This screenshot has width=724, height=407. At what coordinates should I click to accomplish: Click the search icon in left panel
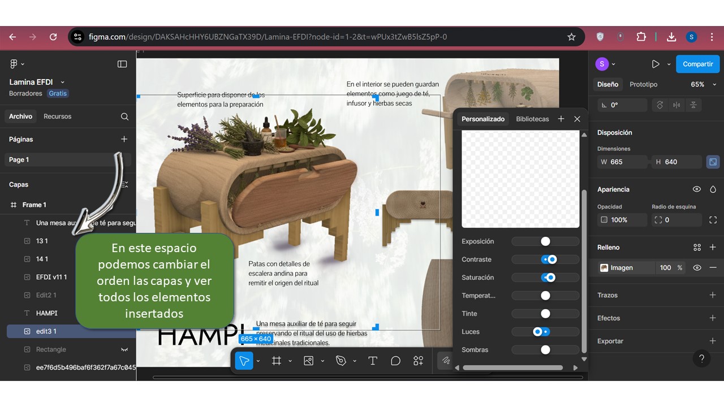124,116
